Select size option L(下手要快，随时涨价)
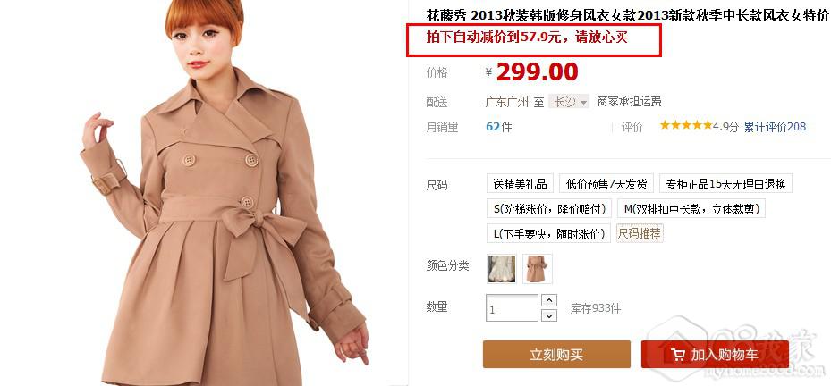The height and width of the screenshot is (386, 831). [548, 233]
